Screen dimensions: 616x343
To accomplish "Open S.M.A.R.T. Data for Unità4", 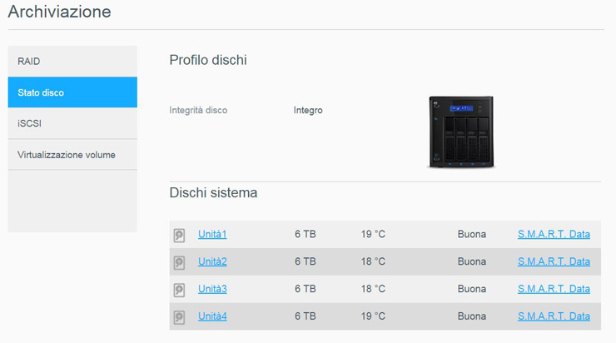I will (554, 317).
